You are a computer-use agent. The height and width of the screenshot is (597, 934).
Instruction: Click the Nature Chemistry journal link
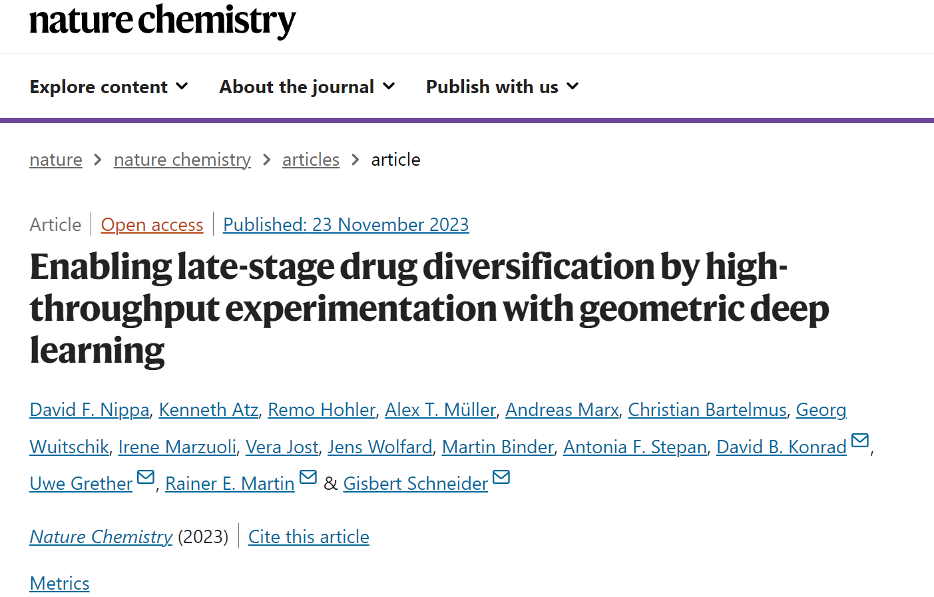pyautogui.click(x=101, y=537)
